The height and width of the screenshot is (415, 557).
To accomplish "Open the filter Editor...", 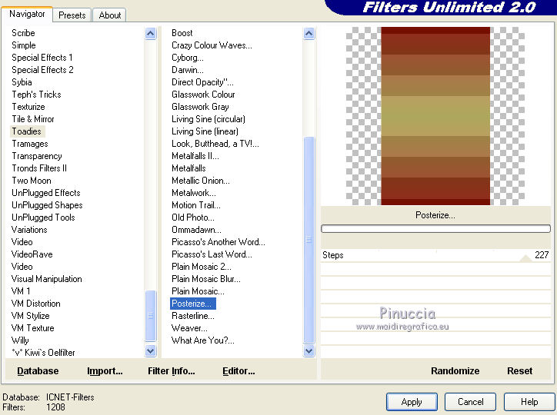I will 238,371.
